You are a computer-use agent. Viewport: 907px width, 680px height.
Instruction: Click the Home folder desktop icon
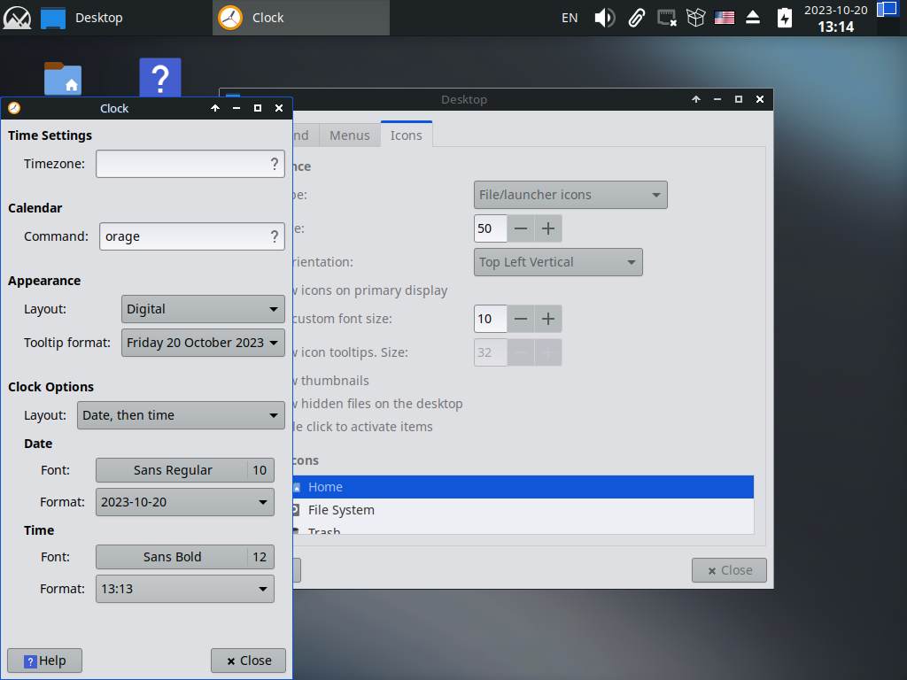coord(62,79)
